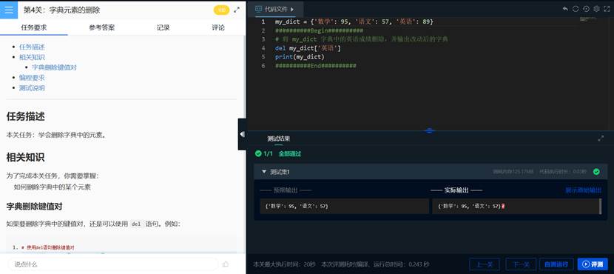Click the Begin comment line 2

coord(319,30)
